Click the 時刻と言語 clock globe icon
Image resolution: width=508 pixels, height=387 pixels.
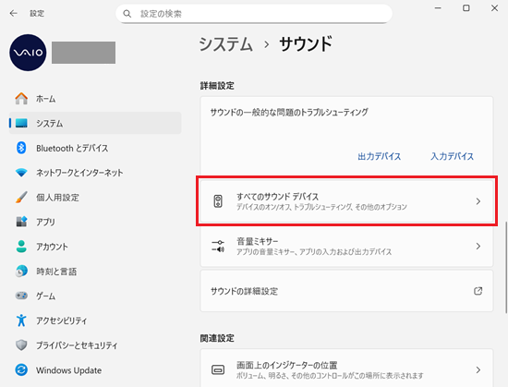[x=21, y=271]
